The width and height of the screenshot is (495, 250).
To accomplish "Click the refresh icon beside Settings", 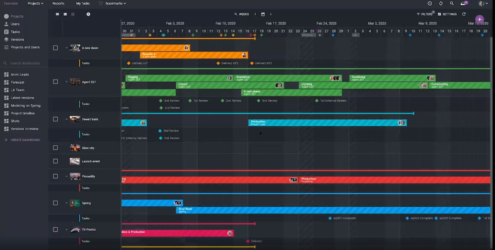I will point(464,14).
